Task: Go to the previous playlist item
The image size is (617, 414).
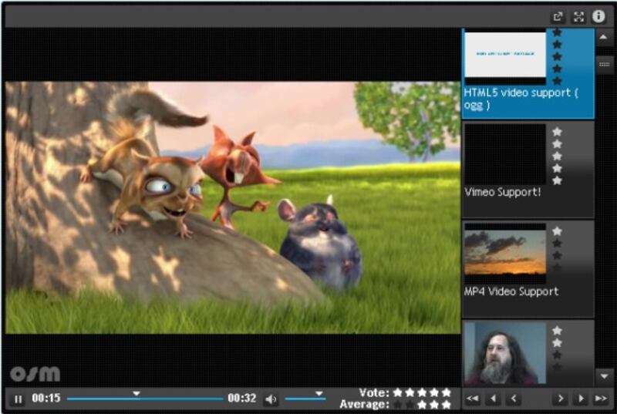Action: 513,399
